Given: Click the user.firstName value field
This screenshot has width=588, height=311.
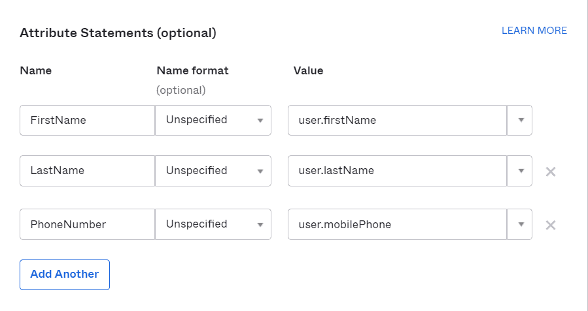Looking at the screenshot, I should pyautogui.click(x=397, y=120).
